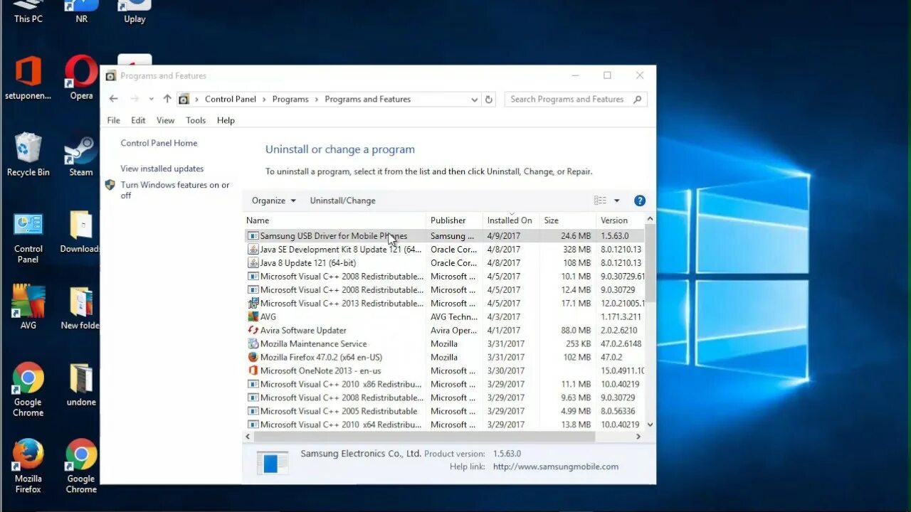
Task: Open the Tools menu
Action: (196, 120)
